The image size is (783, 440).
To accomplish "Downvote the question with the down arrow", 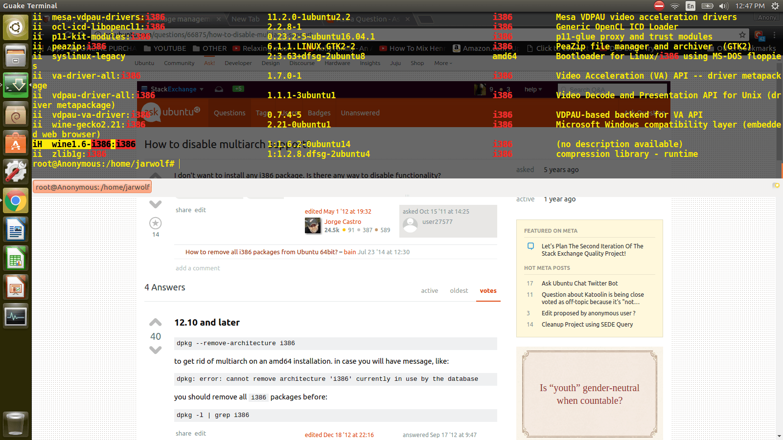I will [x=155, y=204].
